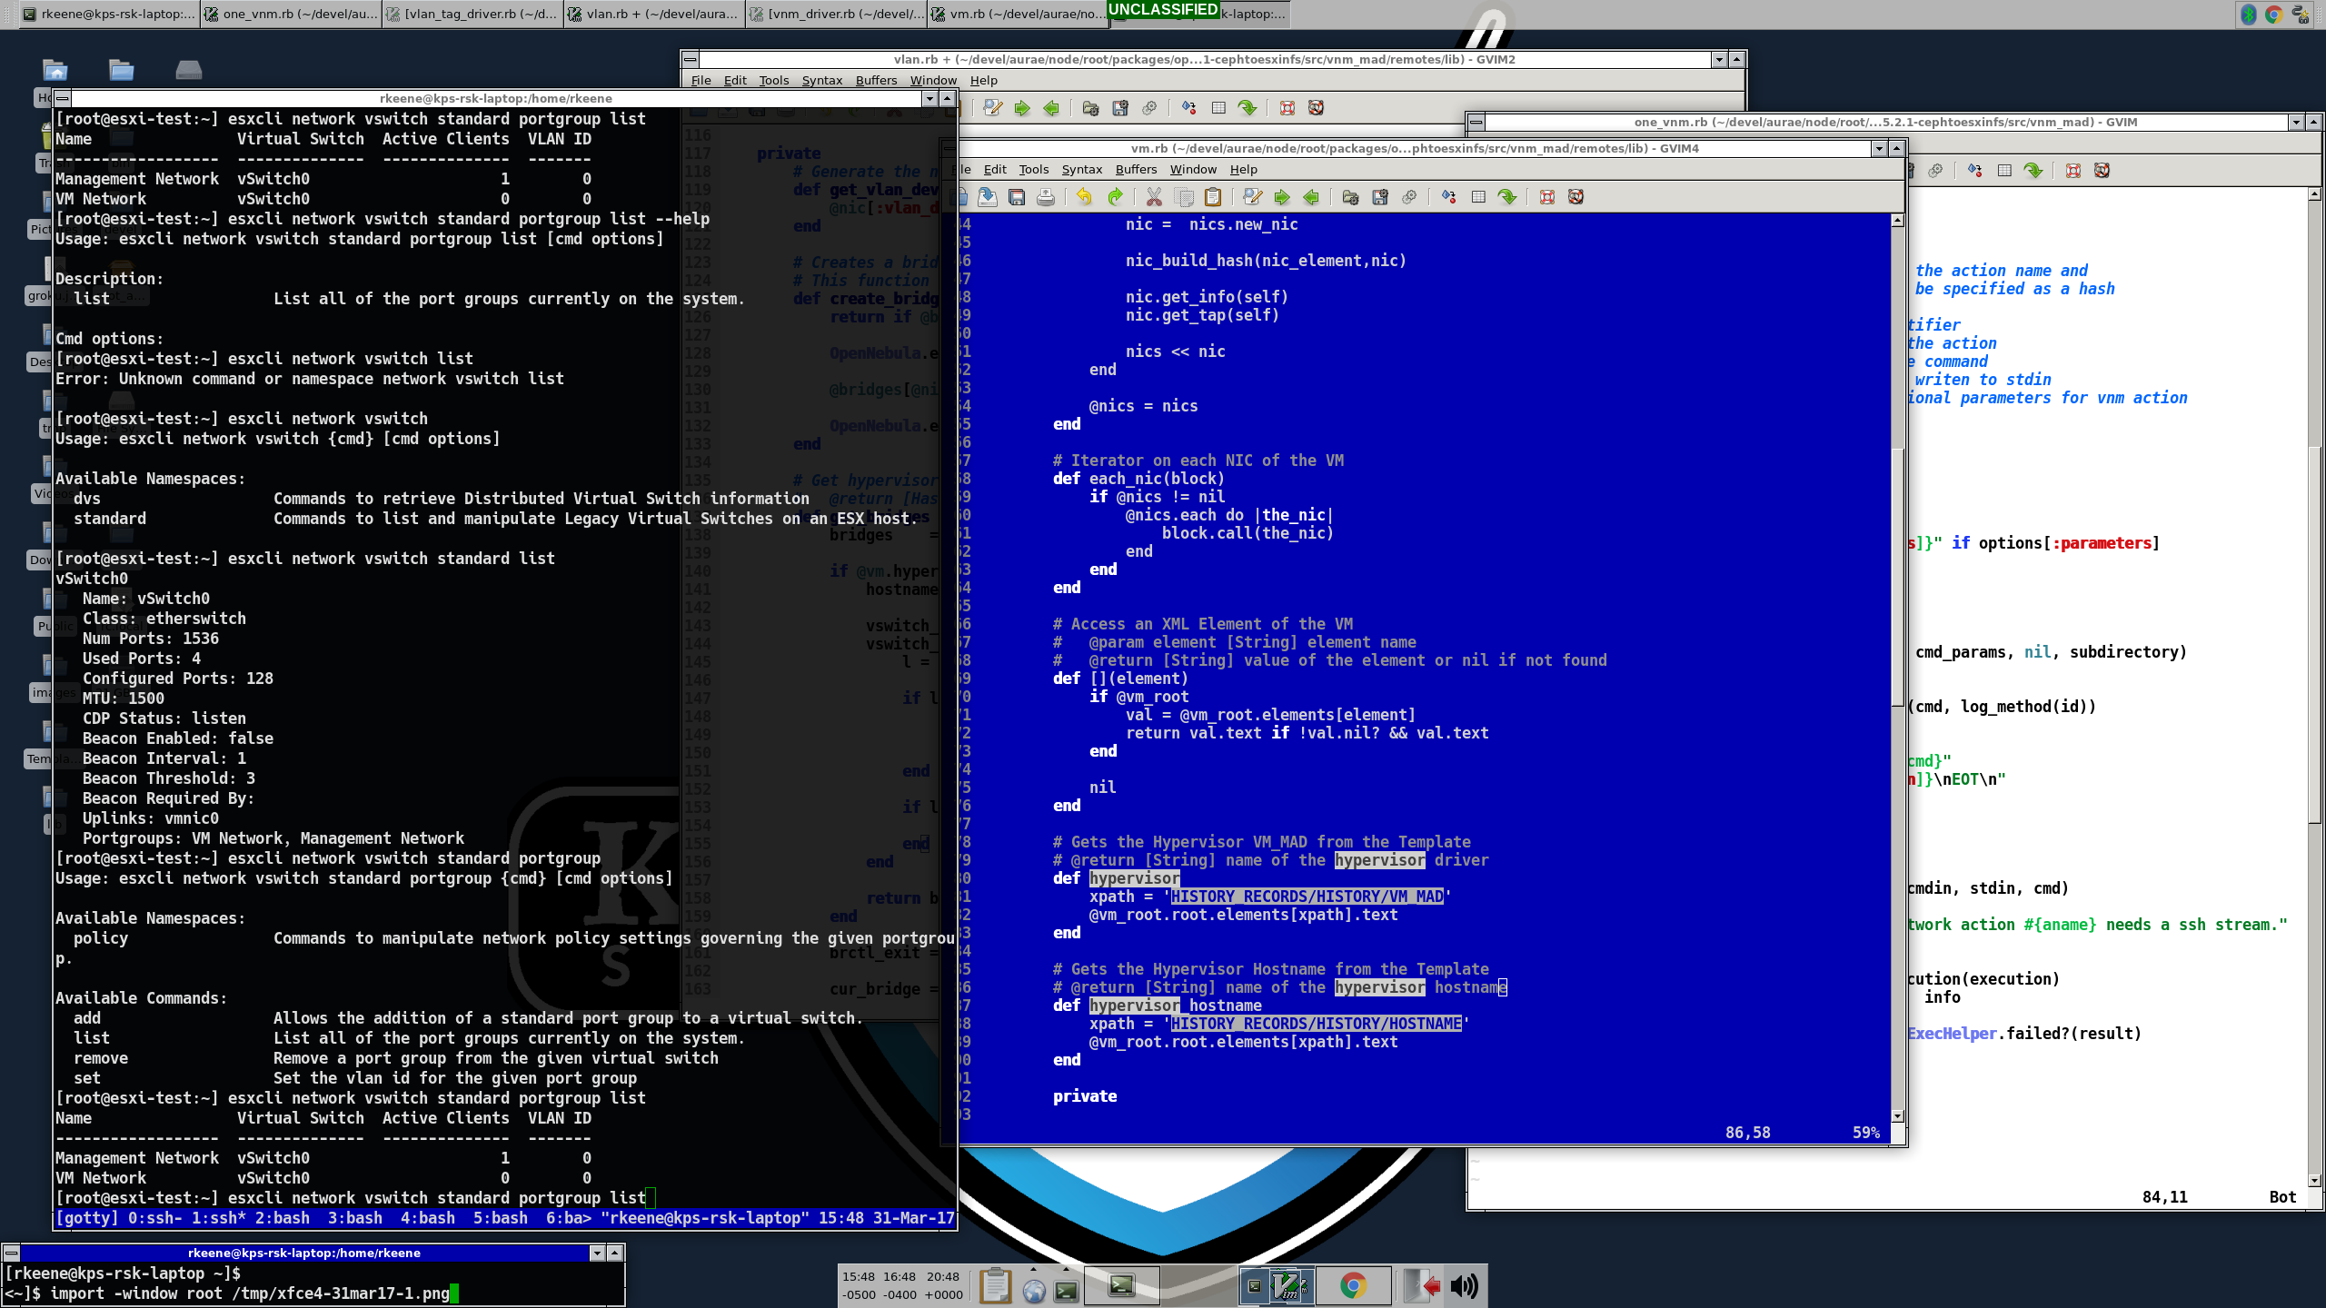This screenshot has height=1308, width=2326.
Task: Jump to tag icon in one_vnm.rb GVIM toolbar
Action: 2033,171
